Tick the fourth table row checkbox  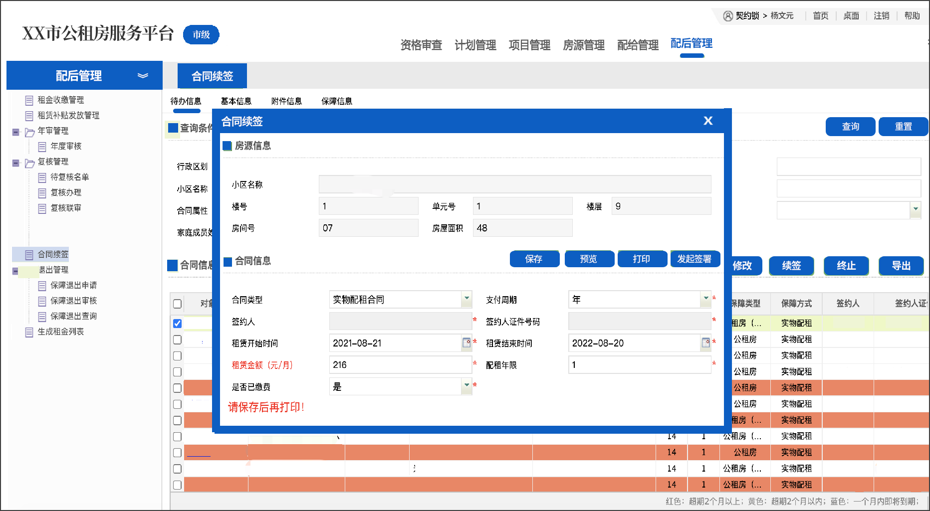[x=177, y=372]
